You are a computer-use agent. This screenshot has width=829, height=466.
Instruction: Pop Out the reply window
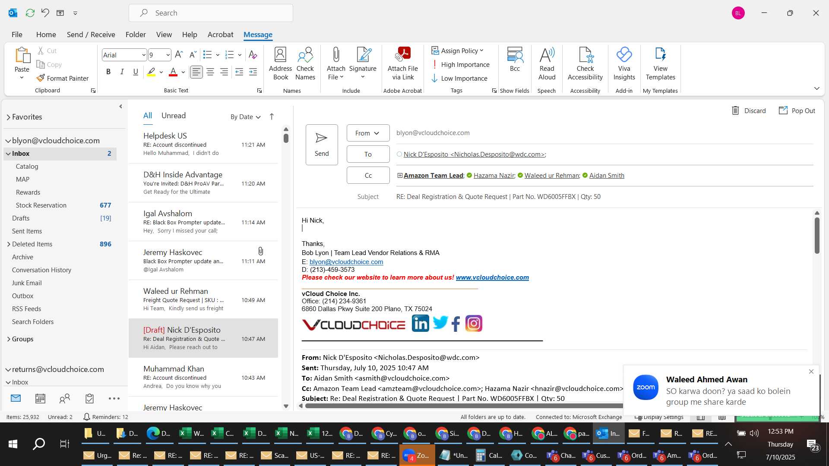[x=797, y=111]
